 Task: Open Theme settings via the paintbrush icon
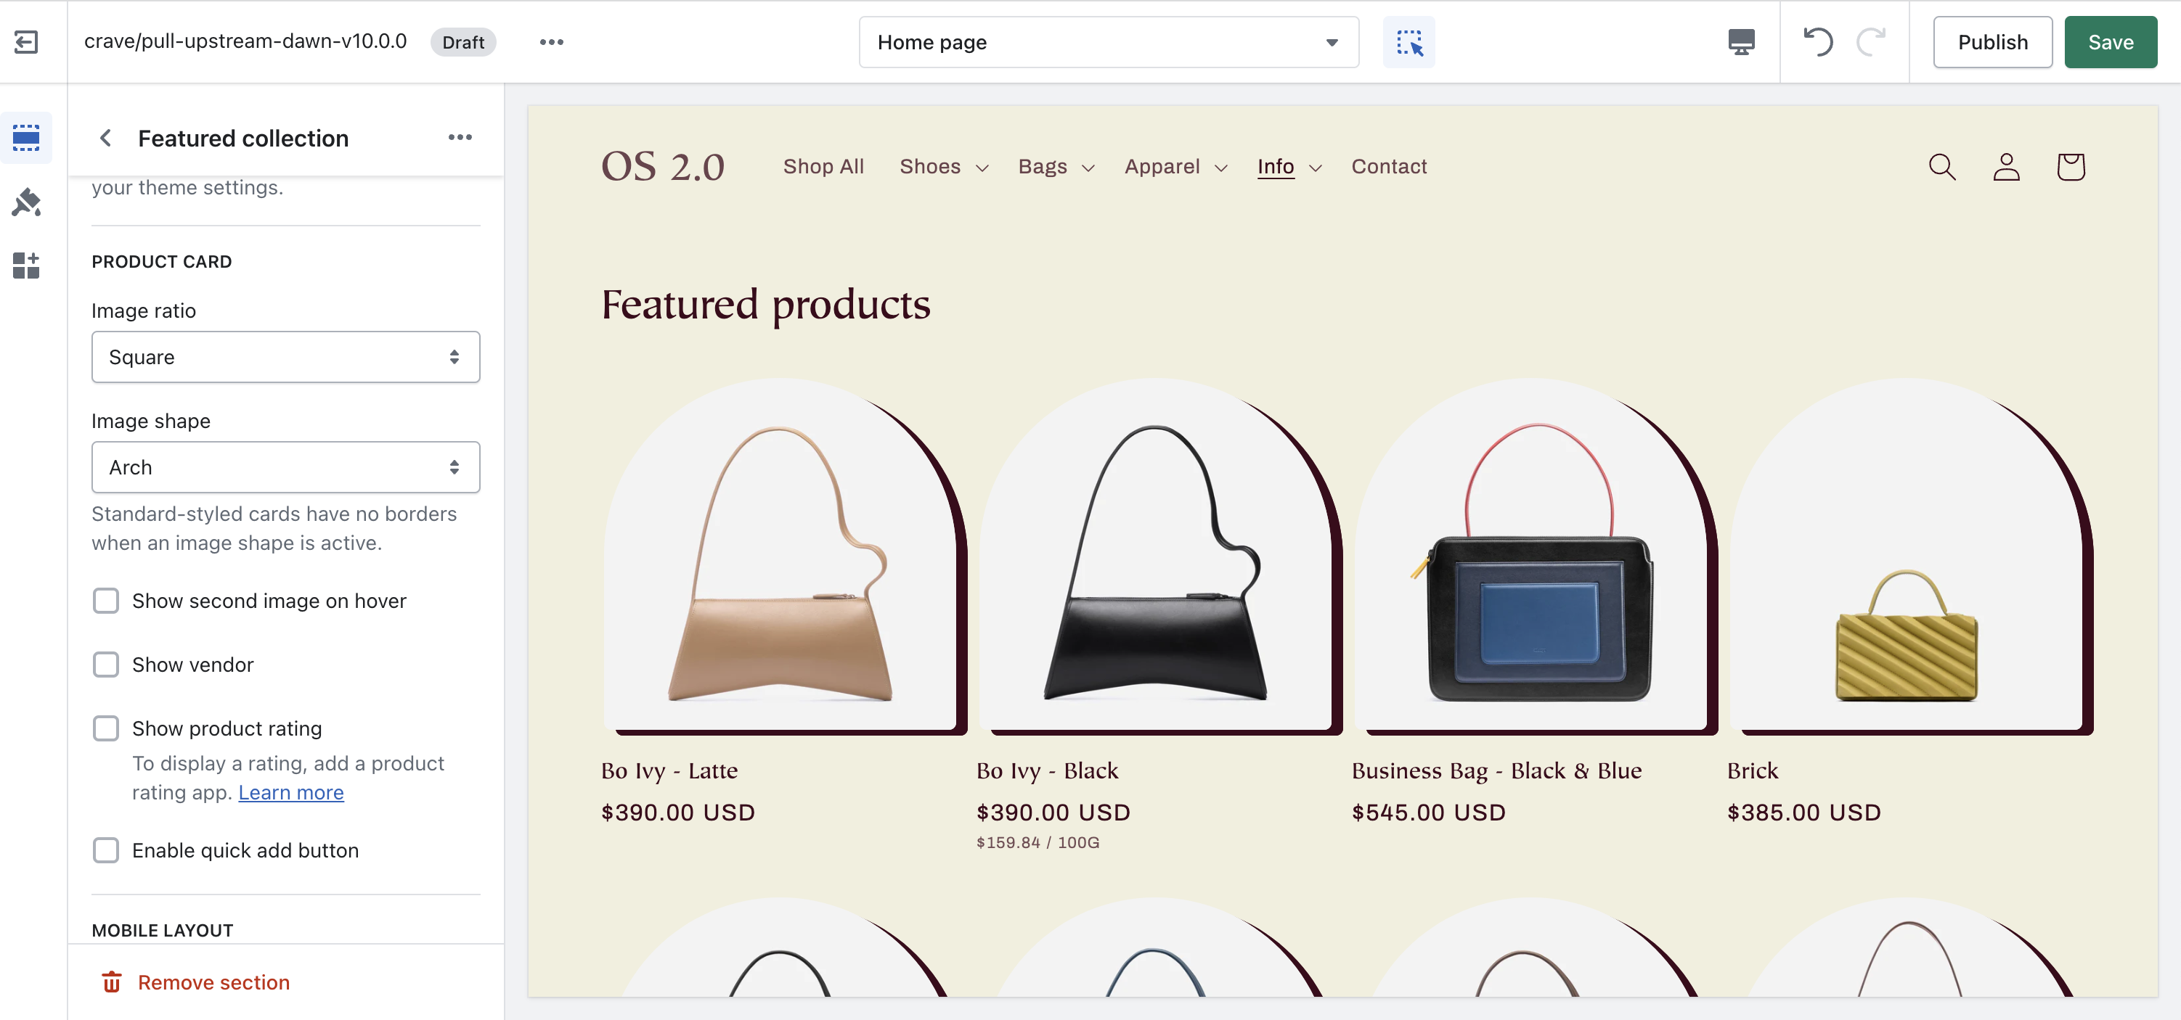[26, 202]
